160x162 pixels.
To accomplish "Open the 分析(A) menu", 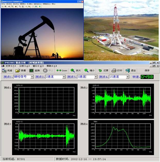I will pos(24,66).
